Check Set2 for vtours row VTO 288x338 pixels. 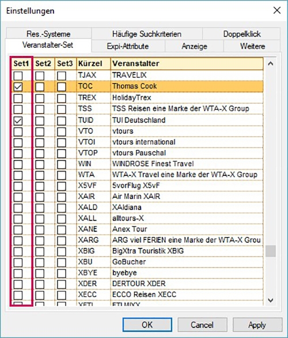[x=40, y=132]
